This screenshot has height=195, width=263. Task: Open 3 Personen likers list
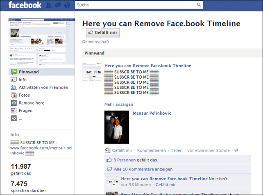(x=125, y=160)
